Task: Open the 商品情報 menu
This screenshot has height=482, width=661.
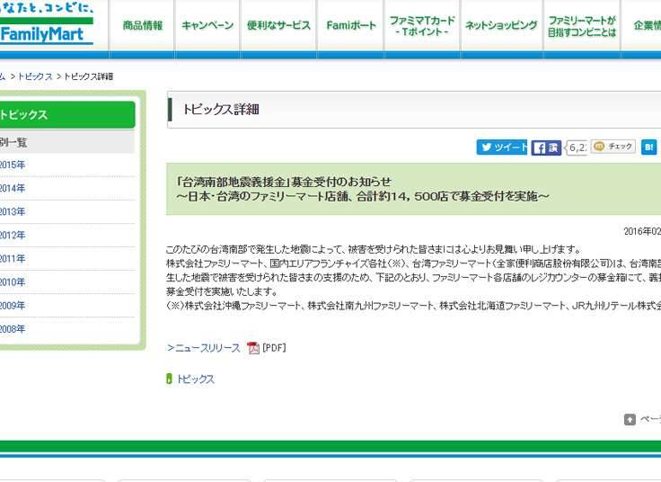Action: point(143,26)
